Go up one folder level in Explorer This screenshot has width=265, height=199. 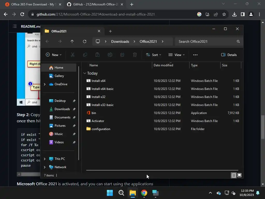pyautogui.click(x=72, y=41)
